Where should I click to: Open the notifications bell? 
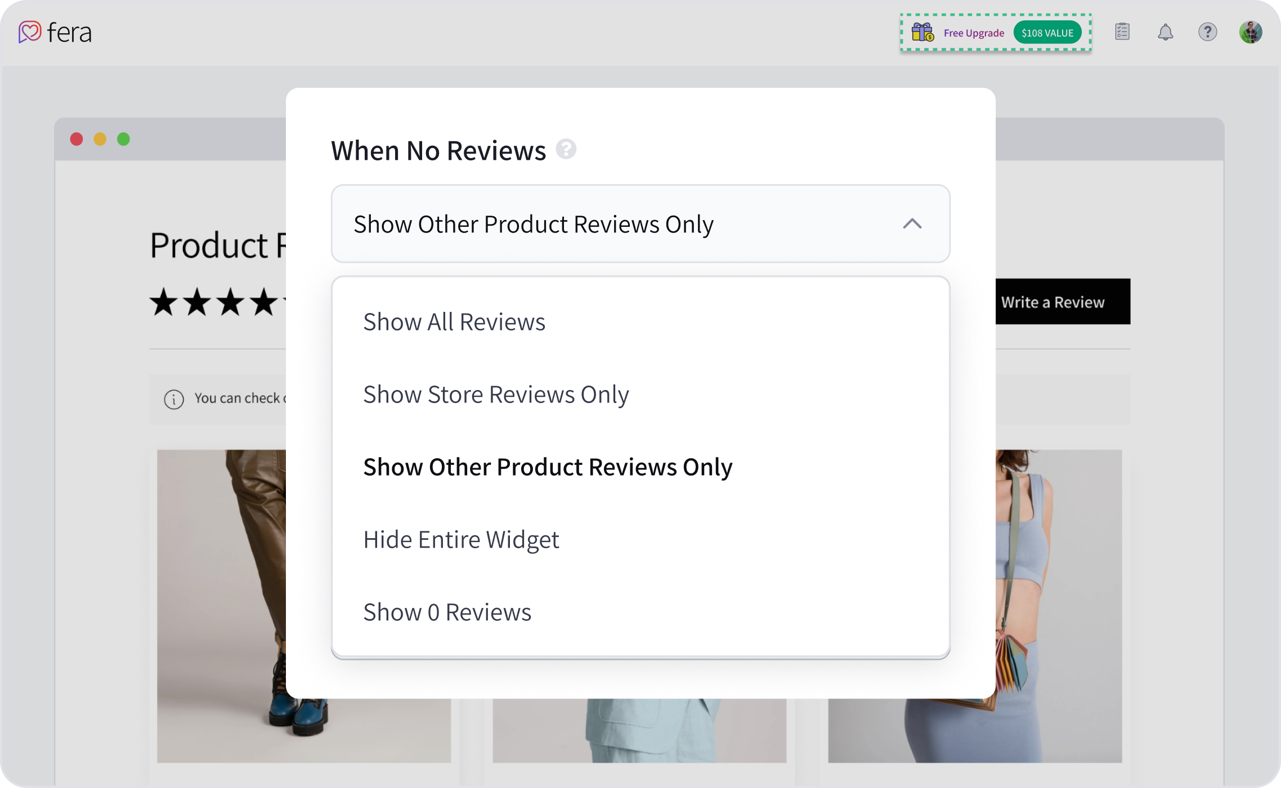click(x=1165, y=32)
